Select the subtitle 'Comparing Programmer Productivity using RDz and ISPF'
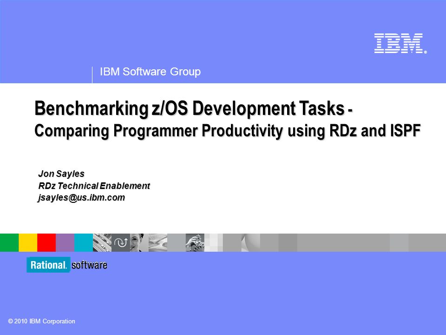The width and height of the screenshot is (446, 335). [227, 131]
